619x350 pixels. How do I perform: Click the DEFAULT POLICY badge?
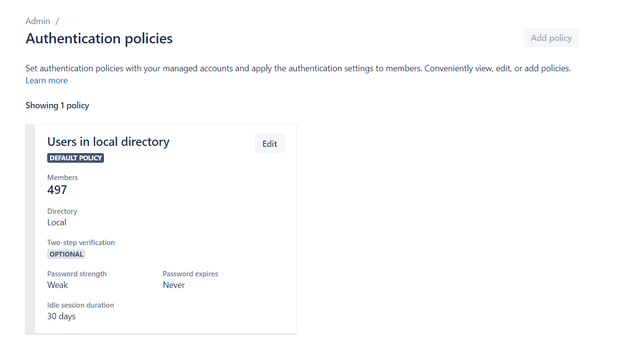pyautogui.click(x=76, y=158)
